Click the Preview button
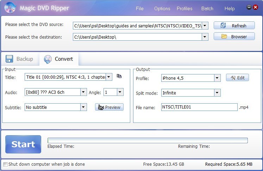Image resolution: width=263 pixels, height=171 pixels. 109,107
